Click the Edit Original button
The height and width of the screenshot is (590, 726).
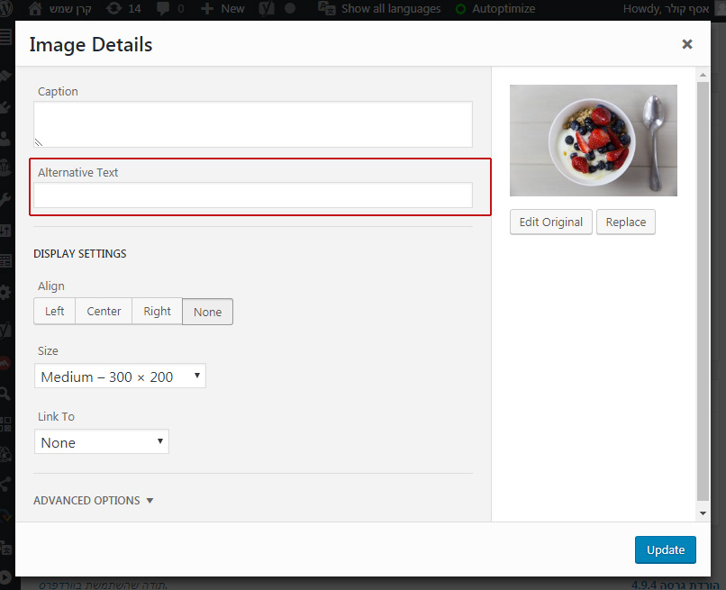pos(551,222)
